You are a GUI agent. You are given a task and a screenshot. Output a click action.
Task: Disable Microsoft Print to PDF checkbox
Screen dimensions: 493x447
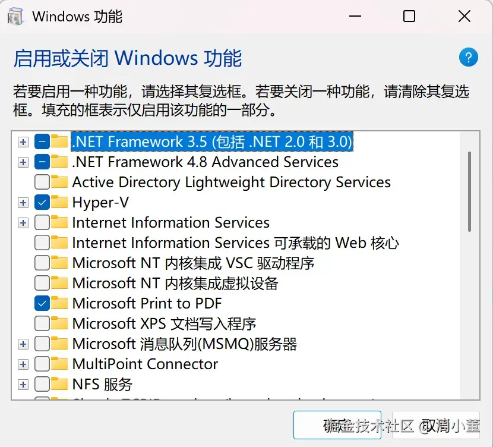click(42, 303)
